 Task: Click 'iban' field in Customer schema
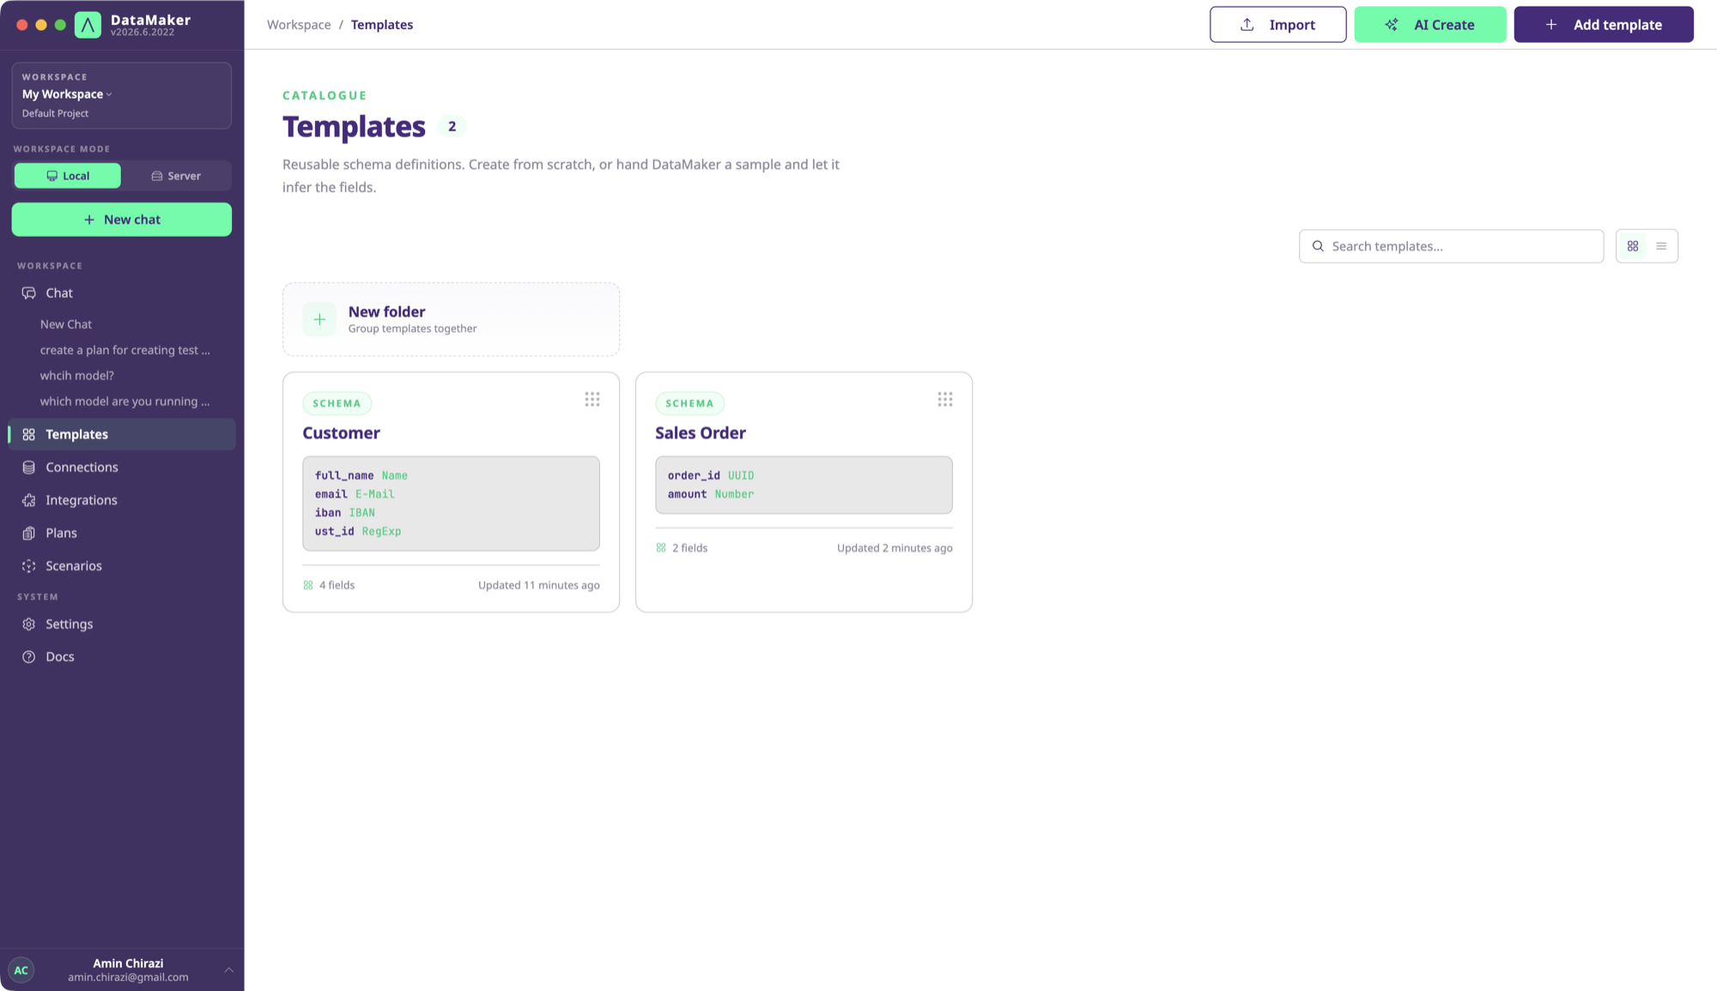(327, 513)
